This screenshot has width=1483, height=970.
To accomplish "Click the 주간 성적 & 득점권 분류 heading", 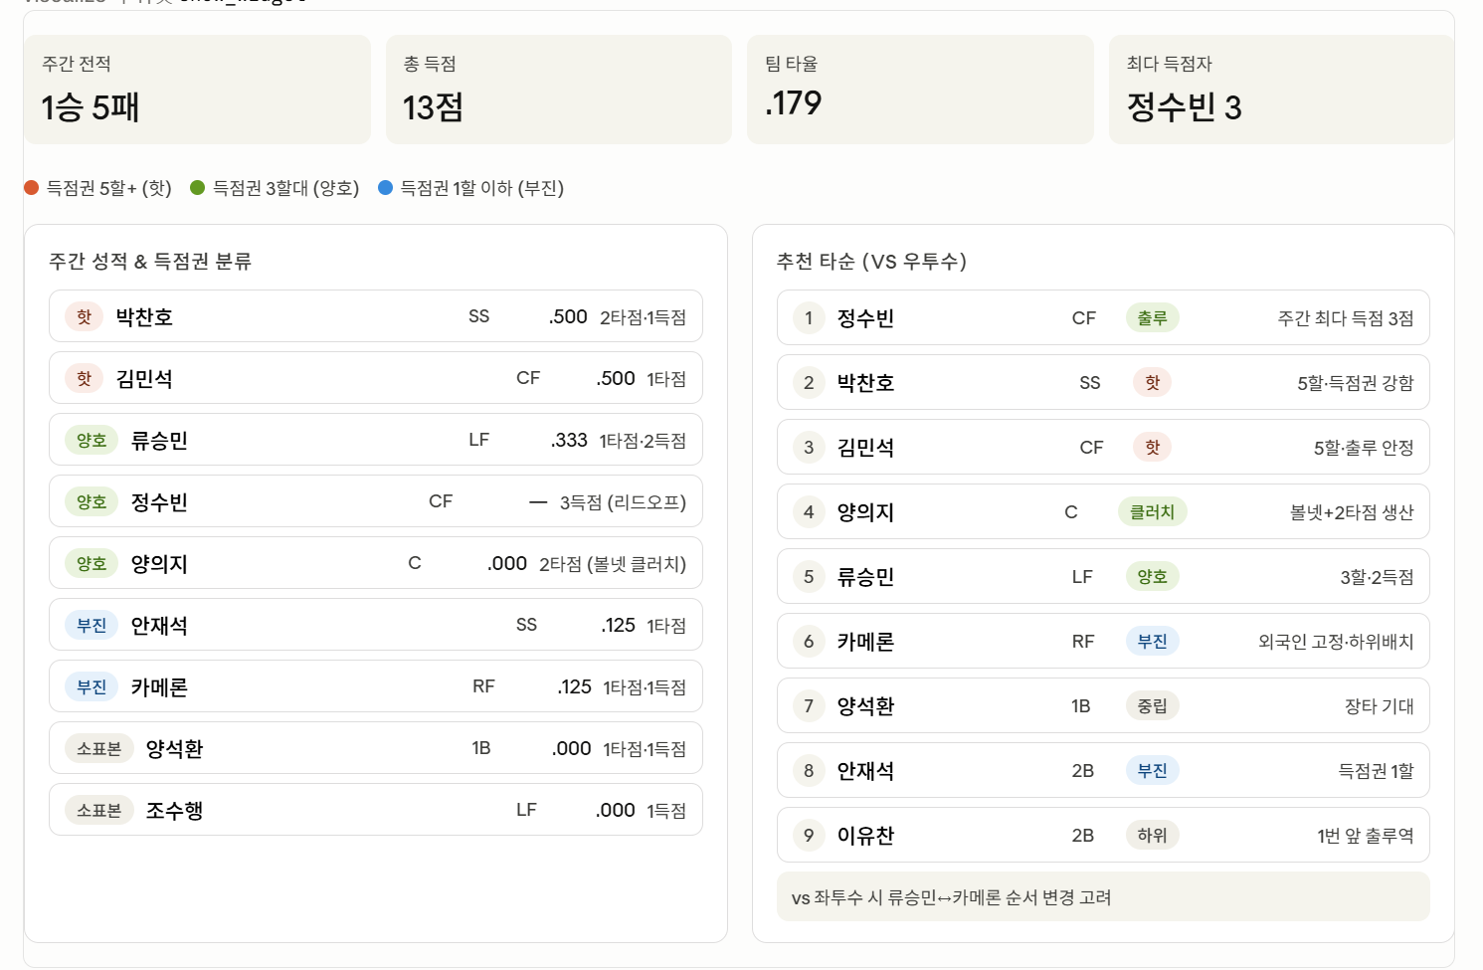I will [150, 262].
